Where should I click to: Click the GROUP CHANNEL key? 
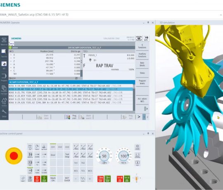[138, 155]
